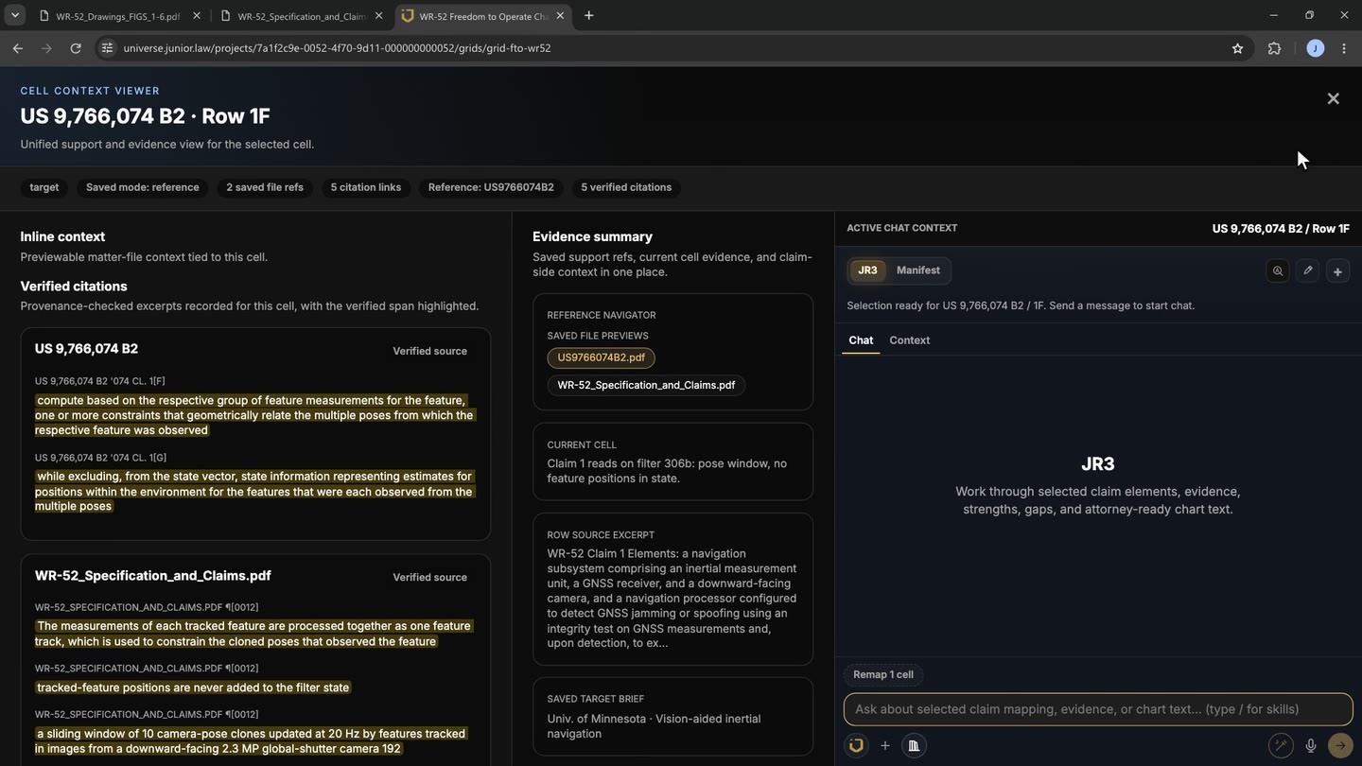
Task: Close the Cell Context Viewer with the X
Action: pyautogui.click(x=1333, y=98)
